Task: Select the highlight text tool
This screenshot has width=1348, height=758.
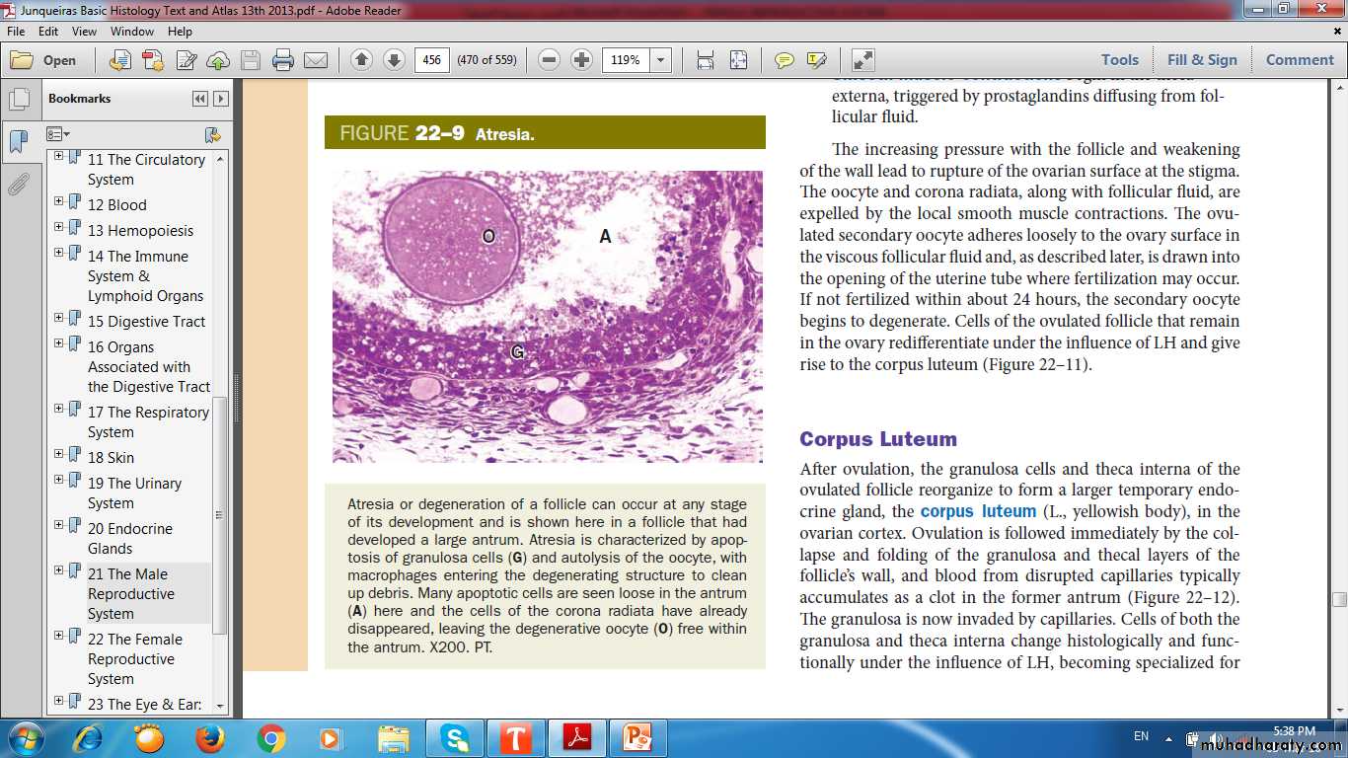Action: (x=816, y=60)
